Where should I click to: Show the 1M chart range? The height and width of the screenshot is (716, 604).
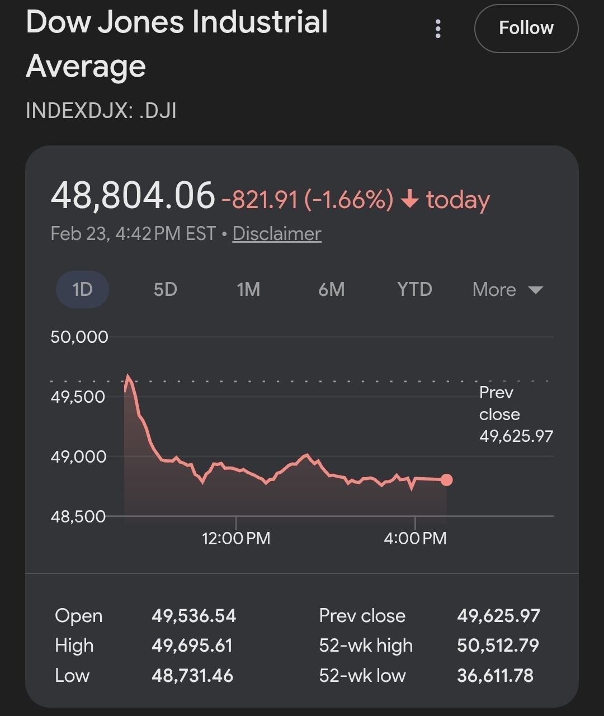248,289
